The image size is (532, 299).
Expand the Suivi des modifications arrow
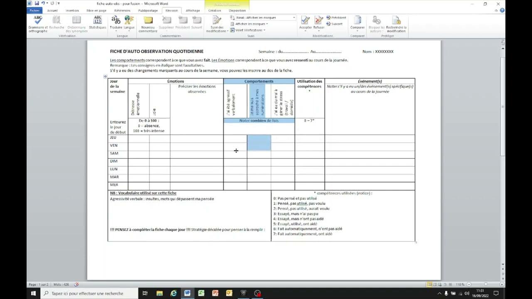(228, 31)
